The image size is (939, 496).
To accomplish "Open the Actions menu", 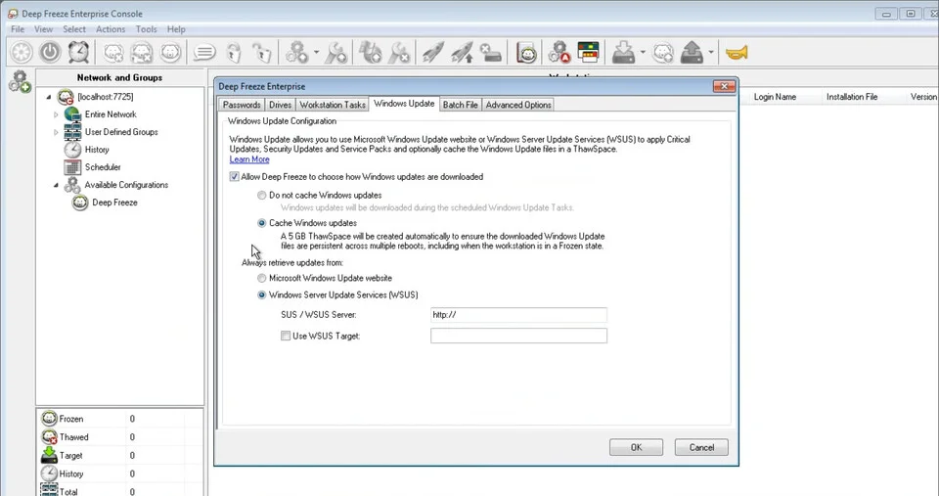I will coord(111,28).
